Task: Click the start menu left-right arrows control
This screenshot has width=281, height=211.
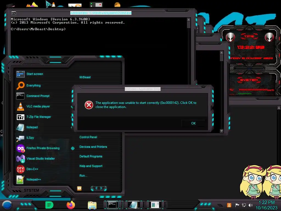Action: point(99,188)
